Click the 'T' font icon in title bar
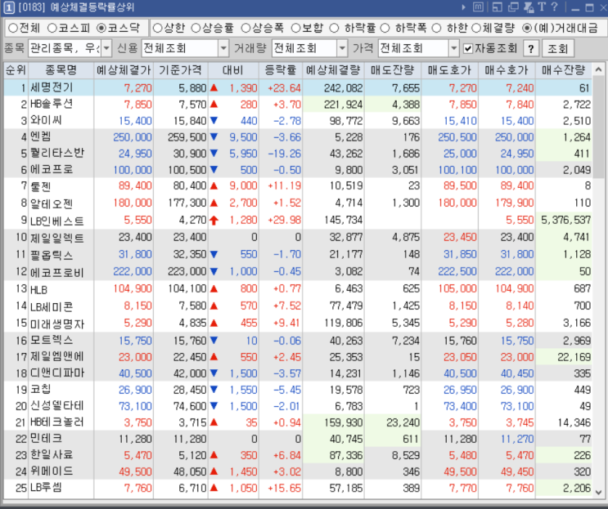The width and height of the screenshot is (608, 509). 542,7
